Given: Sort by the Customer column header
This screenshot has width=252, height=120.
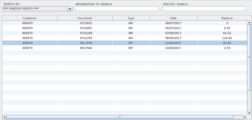Looking at the screenshot, I should (x=29, y=18).
